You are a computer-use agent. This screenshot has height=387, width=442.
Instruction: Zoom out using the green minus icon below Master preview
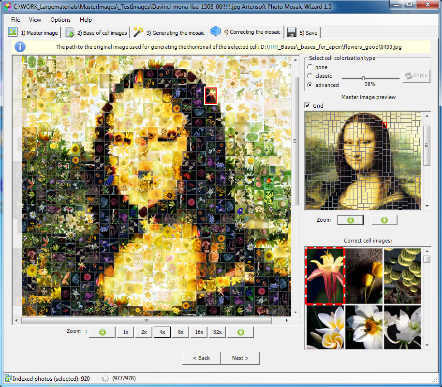coord(350,220)
